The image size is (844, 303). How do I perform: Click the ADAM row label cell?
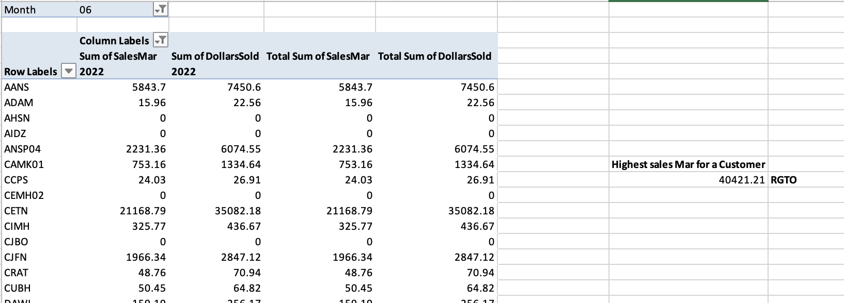pyautogui.click(x=19, y=103)
